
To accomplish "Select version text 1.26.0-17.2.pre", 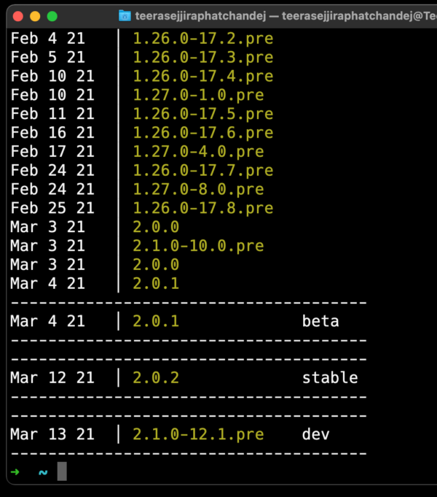I will coord(202,39).
